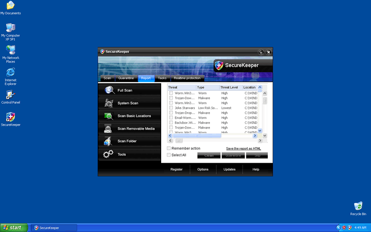
Task: Select the Internet Explorer desktop icon
Action: (x=10, y=72)
